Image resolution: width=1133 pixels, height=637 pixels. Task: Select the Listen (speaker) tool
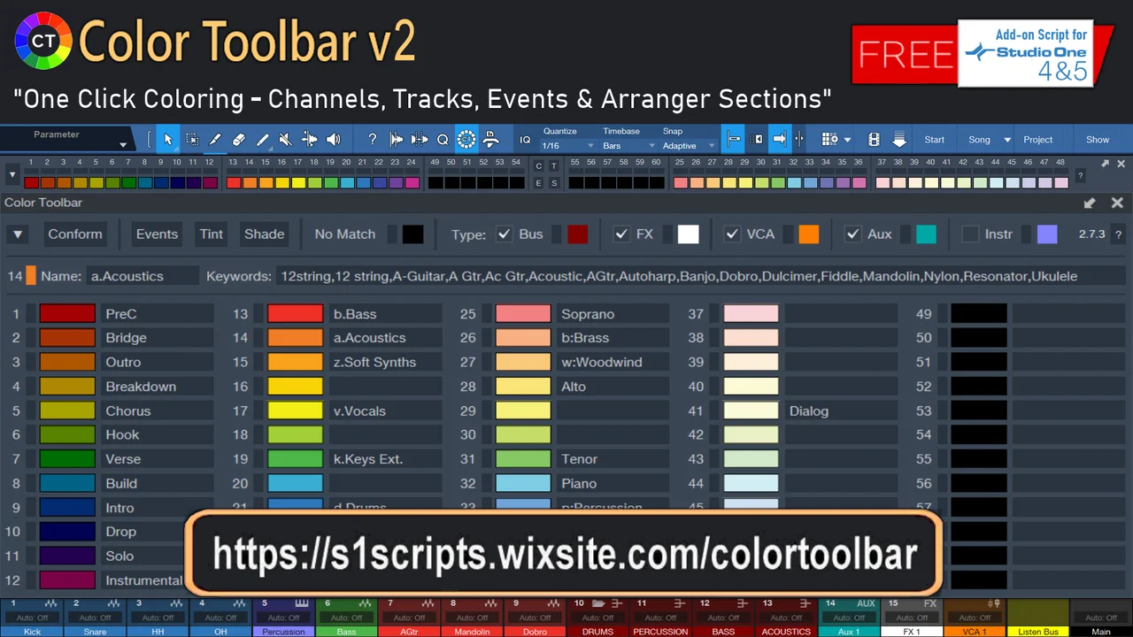[x=333, y=140]
